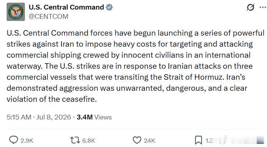Click the CENTCOM profile avatar
Screen dimensions: 267x147
(x=16, y=12)
